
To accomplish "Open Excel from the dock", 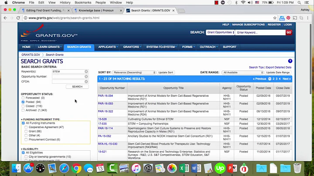I will [184, 168].
